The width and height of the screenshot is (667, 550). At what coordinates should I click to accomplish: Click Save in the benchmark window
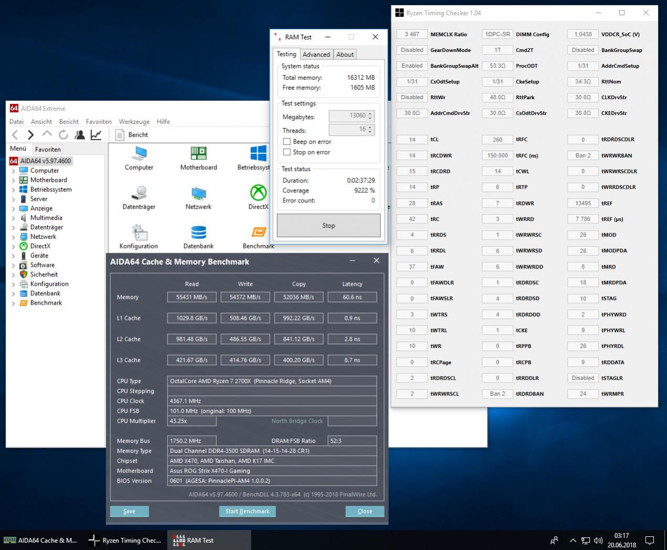pyautogui.click(x=129, y=511)
